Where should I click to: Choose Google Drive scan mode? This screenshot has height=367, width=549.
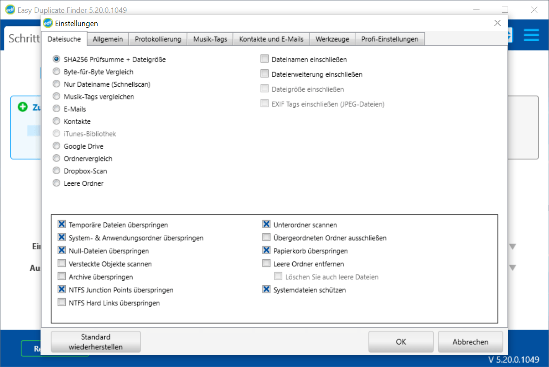coord(57,146)
